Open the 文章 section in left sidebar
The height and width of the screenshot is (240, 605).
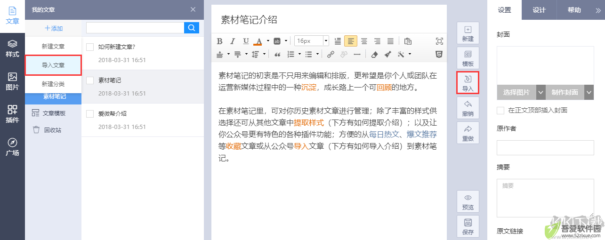pyautogui.click(x=12, y=16)
